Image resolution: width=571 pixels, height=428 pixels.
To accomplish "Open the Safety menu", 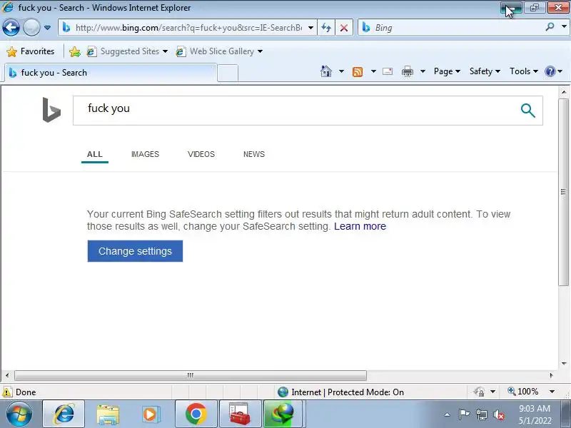I will click(x=485, y=71).
